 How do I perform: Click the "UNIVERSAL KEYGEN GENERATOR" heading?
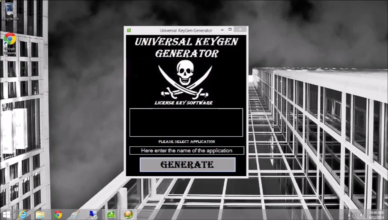[x=186, y=47]
